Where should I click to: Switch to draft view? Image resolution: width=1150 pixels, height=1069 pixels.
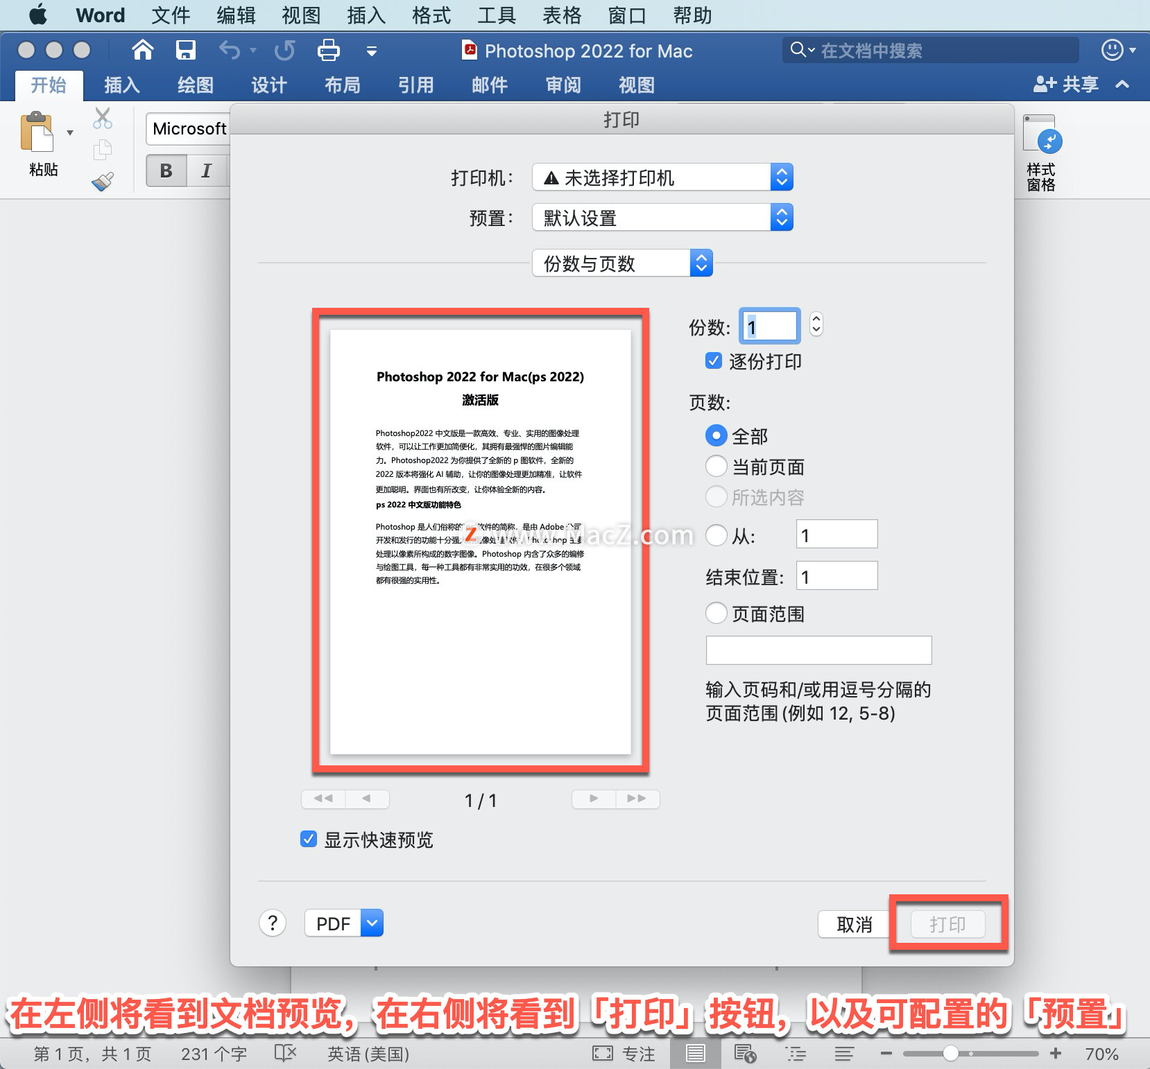[x=844, y=1054]
